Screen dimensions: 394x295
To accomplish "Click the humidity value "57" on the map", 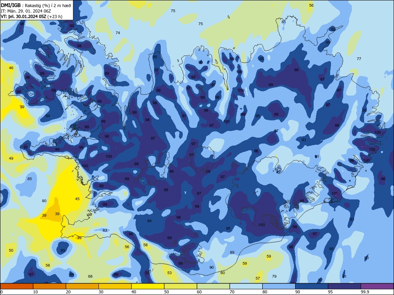I will [x=258, y=278].
